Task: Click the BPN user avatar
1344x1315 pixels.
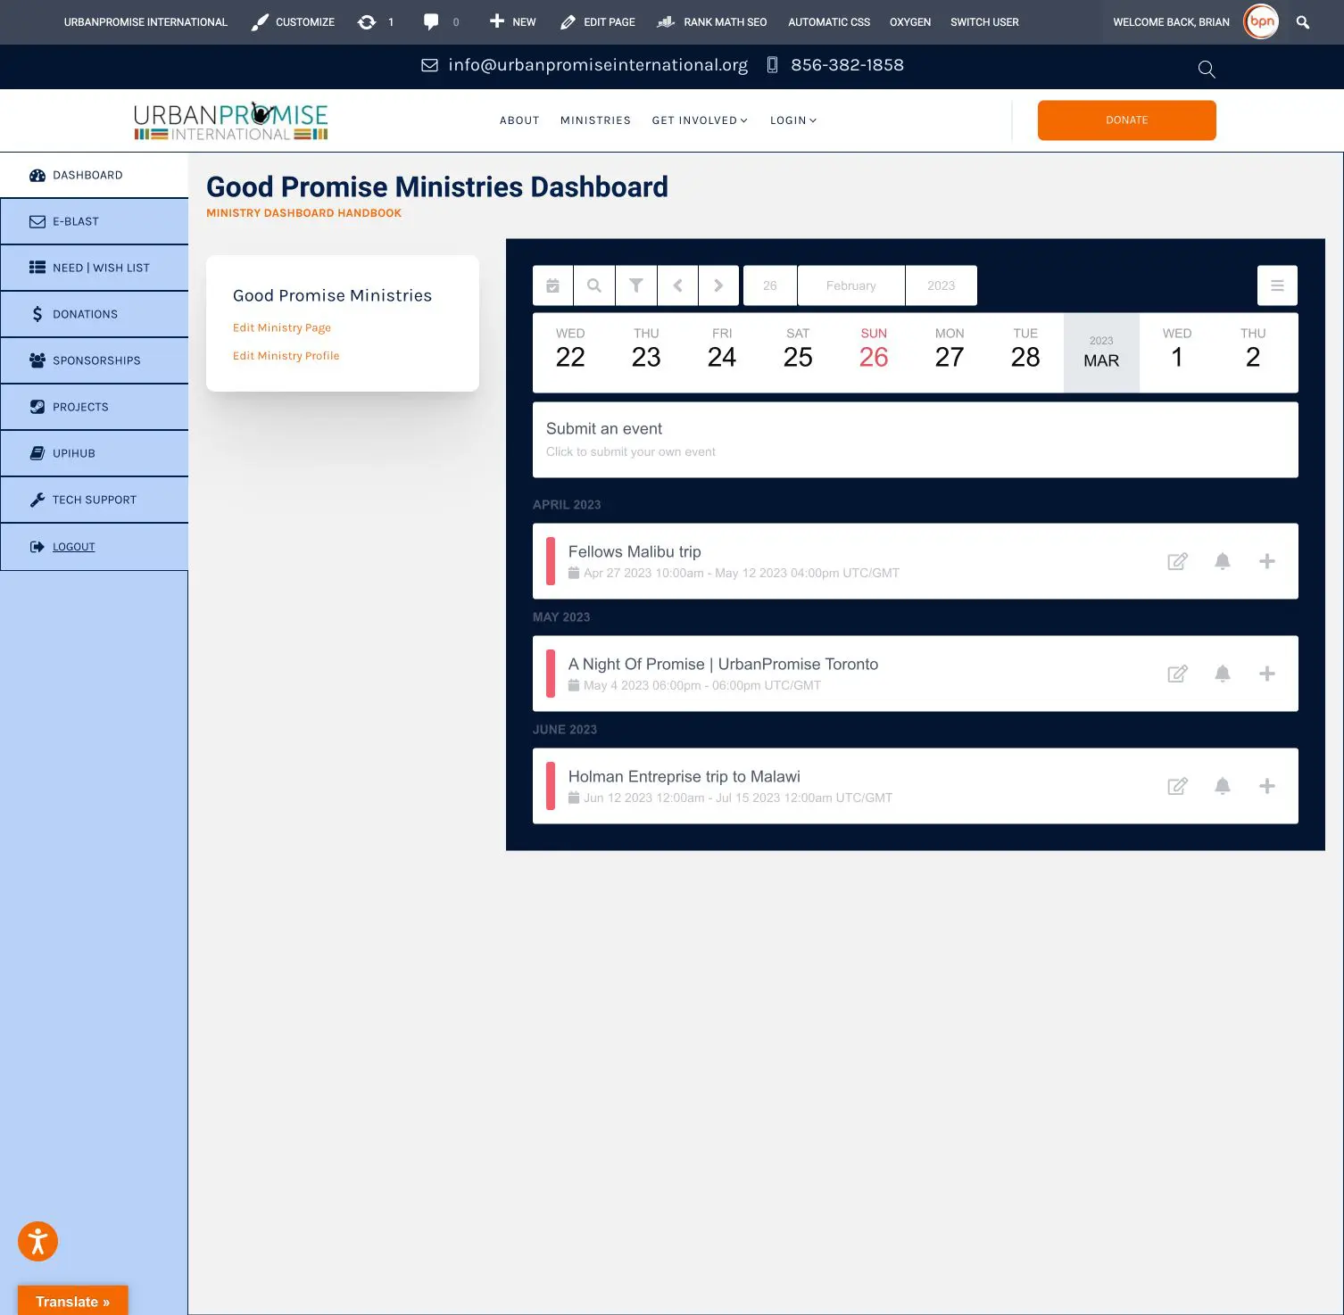Action: [1261, 21]
